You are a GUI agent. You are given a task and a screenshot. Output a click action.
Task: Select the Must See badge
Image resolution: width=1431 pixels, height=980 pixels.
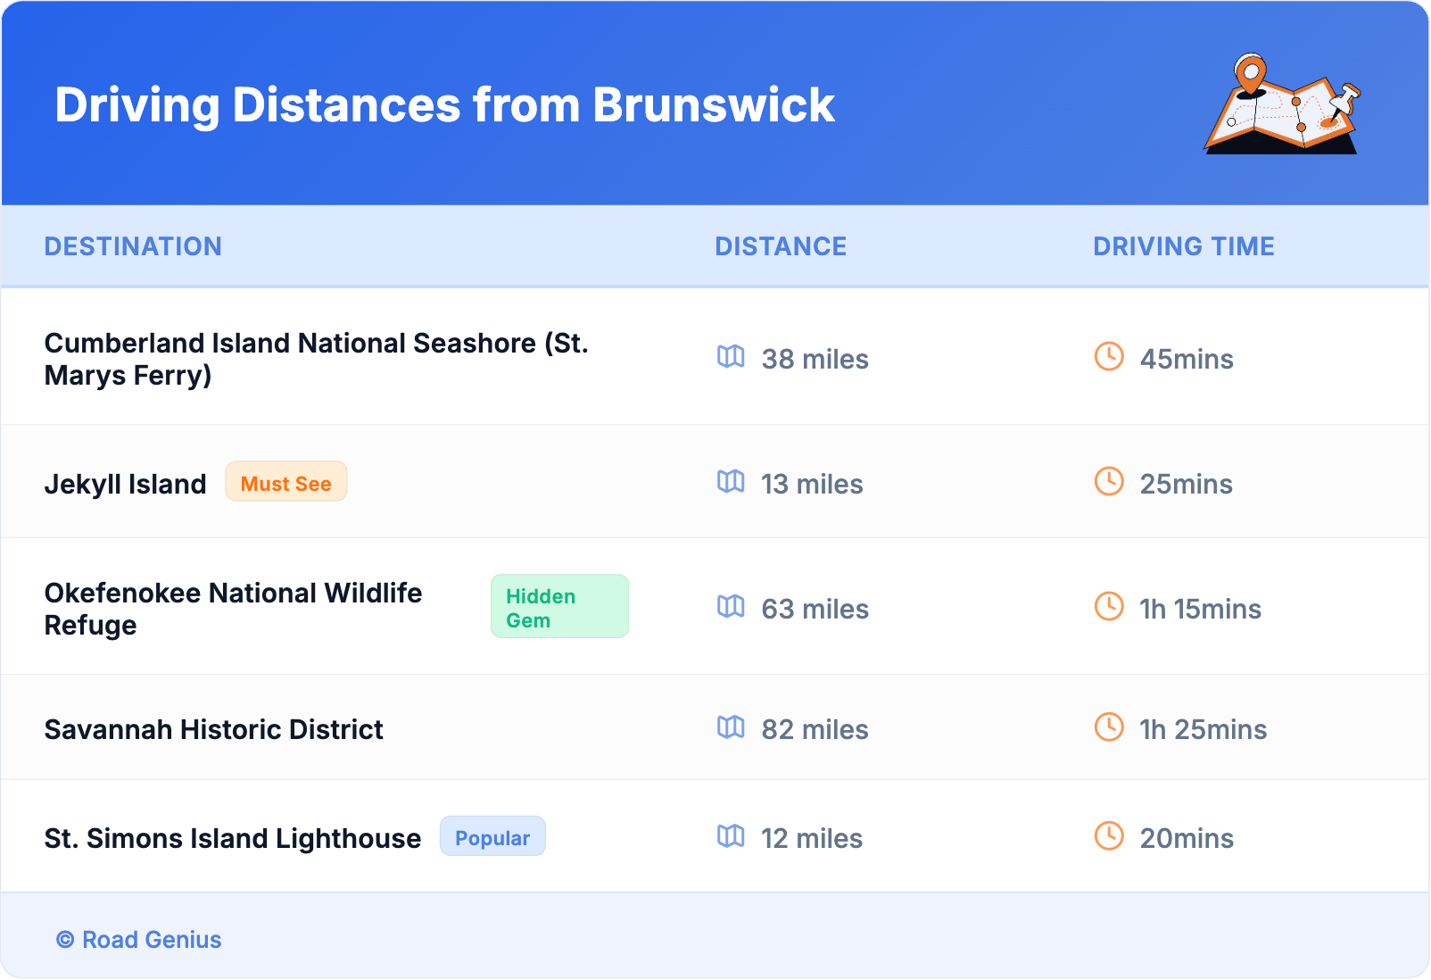tap(285, 483)
